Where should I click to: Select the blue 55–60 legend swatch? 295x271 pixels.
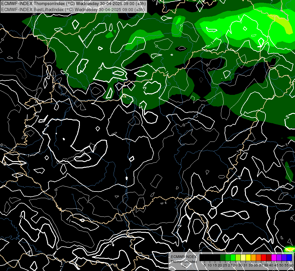(x=289, y=257)
